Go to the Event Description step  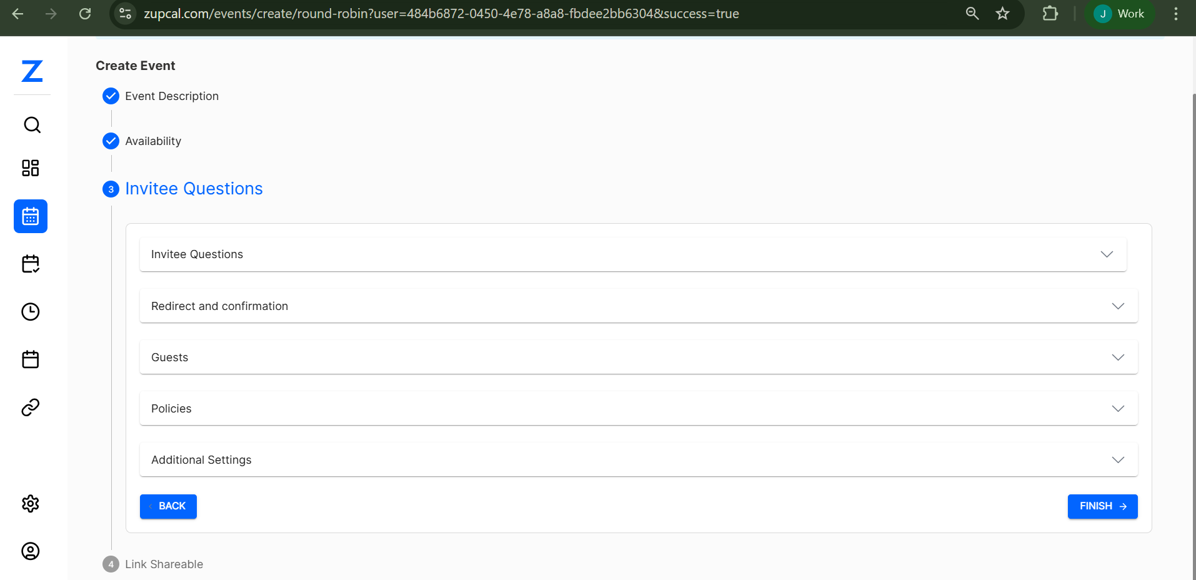[x=171, y=96]
